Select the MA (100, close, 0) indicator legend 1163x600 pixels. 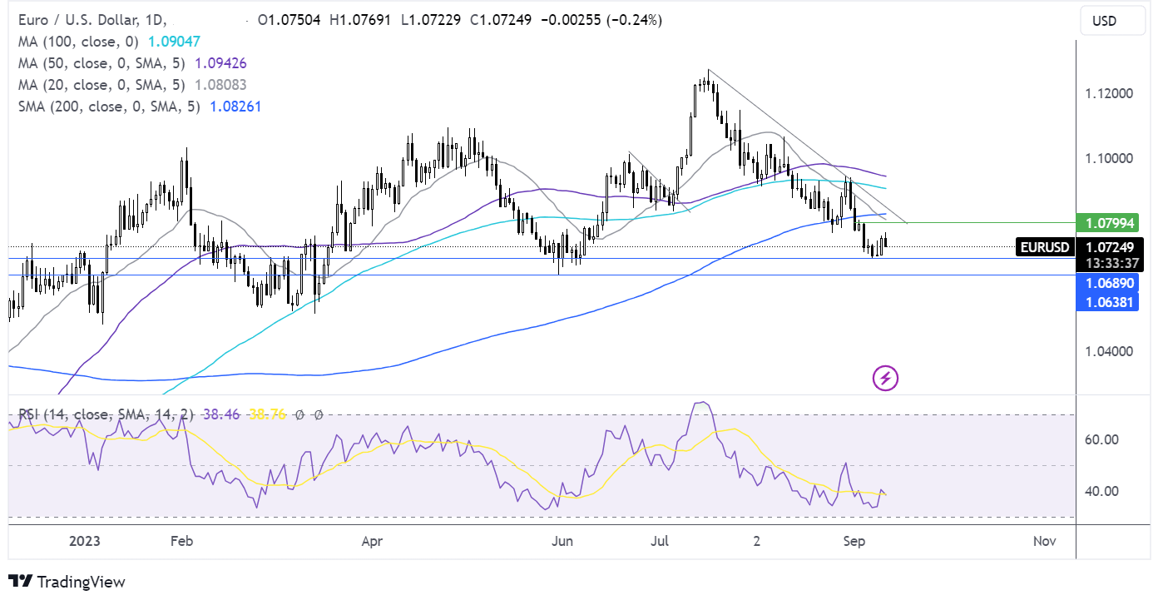coord(79,41)
